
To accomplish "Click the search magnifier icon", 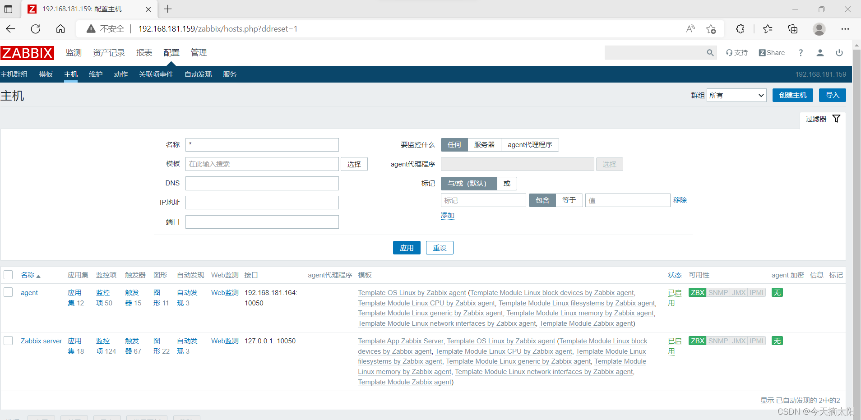I will point(710,53).
